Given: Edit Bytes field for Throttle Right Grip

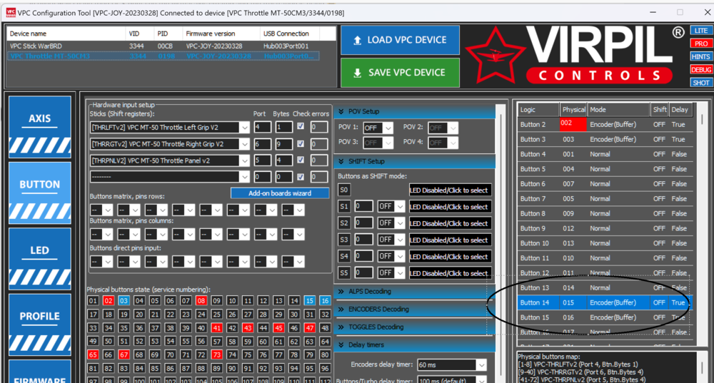Looking at the screenshot, I should [x=283, y=144].
